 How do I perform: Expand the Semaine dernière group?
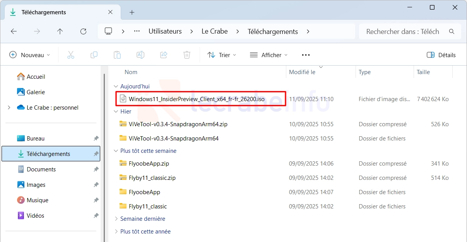[116, 219]
